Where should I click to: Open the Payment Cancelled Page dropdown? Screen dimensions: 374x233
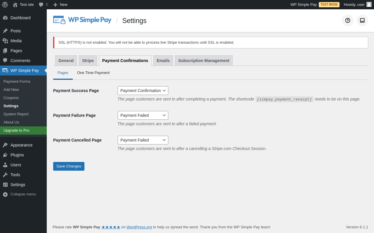(x=143, y=140)
